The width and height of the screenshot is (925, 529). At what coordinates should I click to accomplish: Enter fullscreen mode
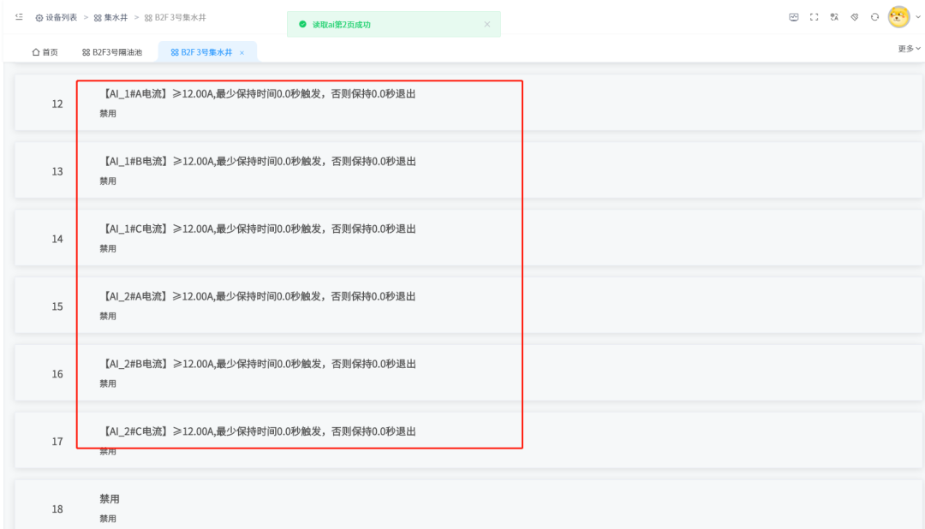[x=815, y=16]
